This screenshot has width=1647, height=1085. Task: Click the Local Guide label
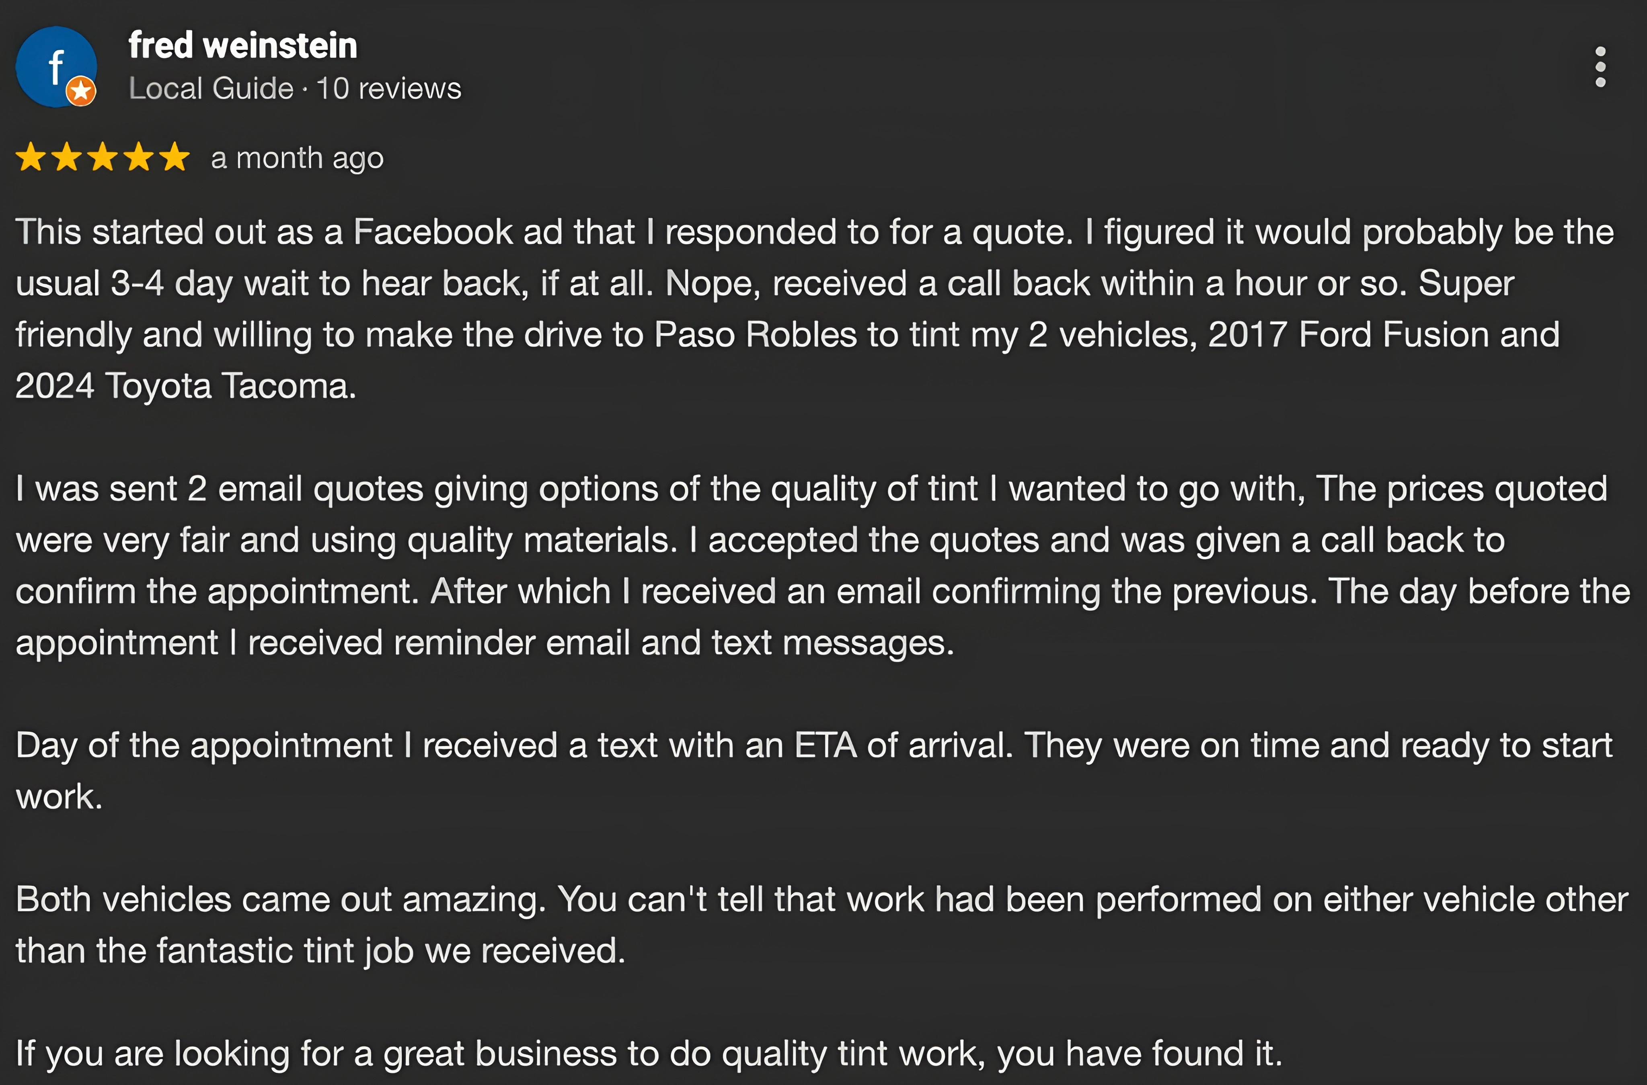click(211, 88)
